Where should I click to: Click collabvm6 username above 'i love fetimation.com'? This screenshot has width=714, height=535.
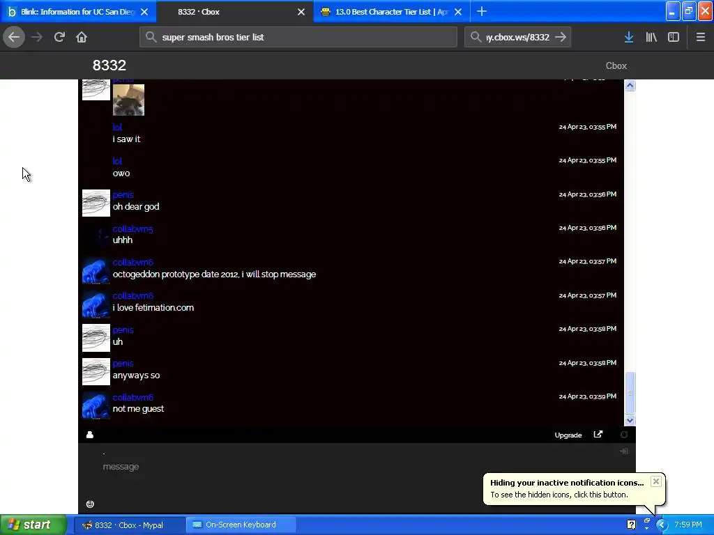pos(133,295)
